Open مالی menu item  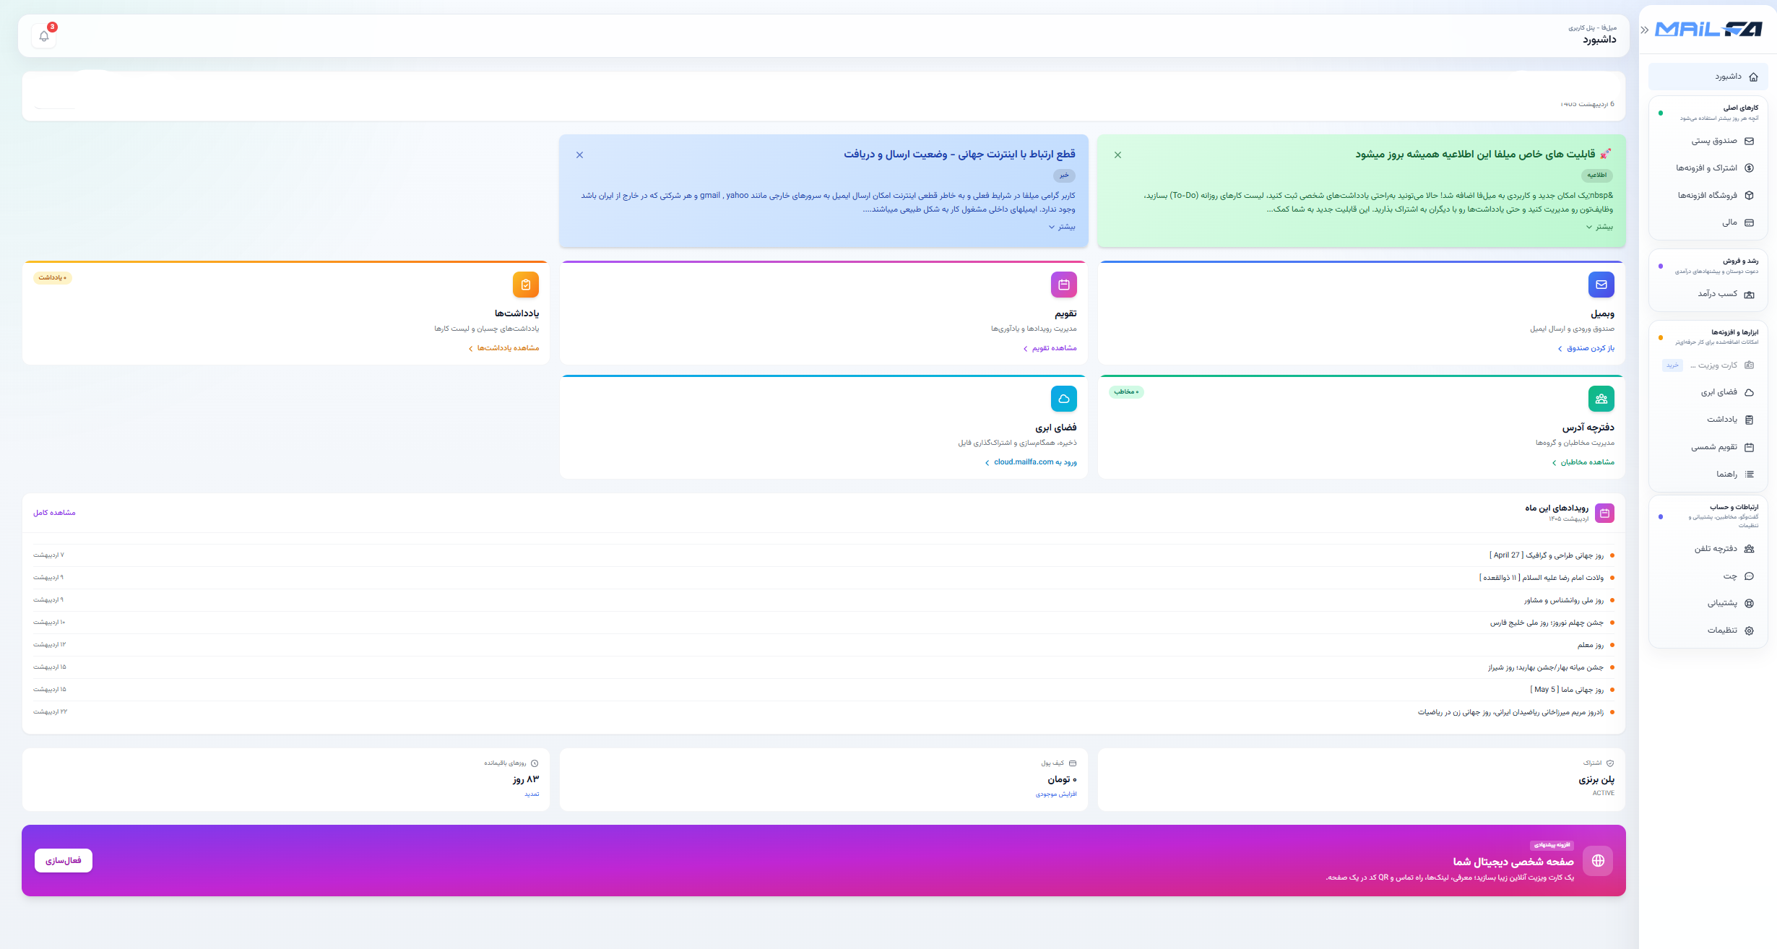[1708, 222]
